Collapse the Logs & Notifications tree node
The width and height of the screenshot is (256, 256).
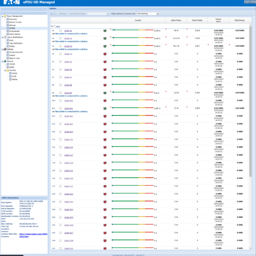pos(3,37)
